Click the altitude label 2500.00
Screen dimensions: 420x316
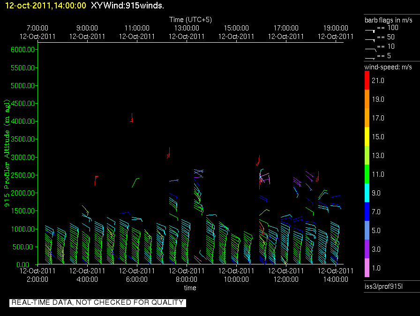23,175
